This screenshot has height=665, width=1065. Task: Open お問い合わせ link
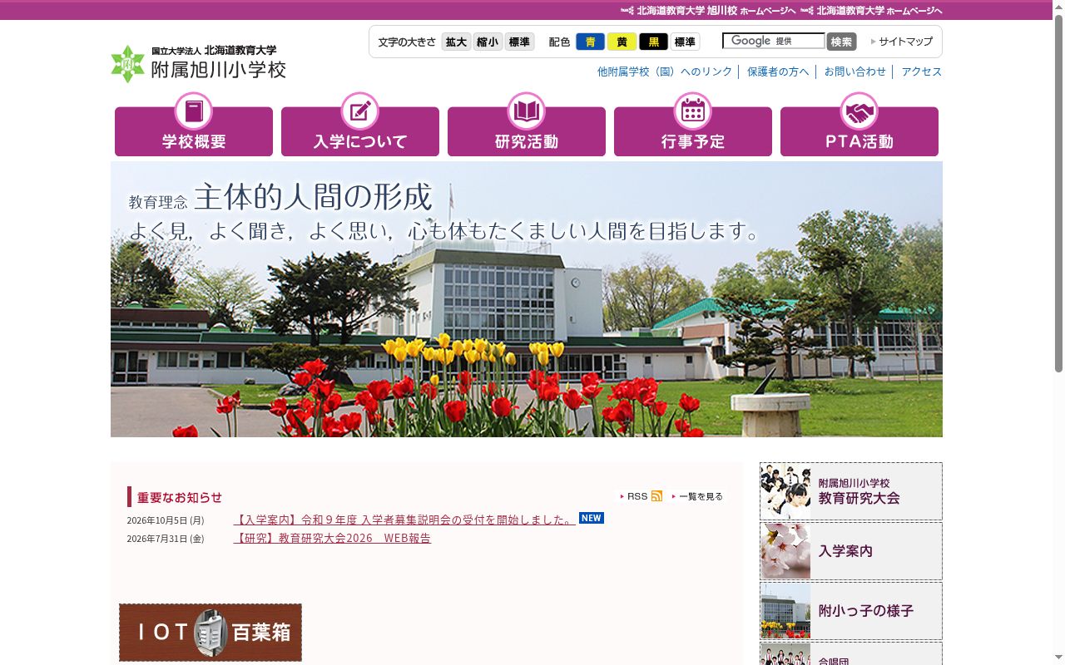[x=855, y=71]
